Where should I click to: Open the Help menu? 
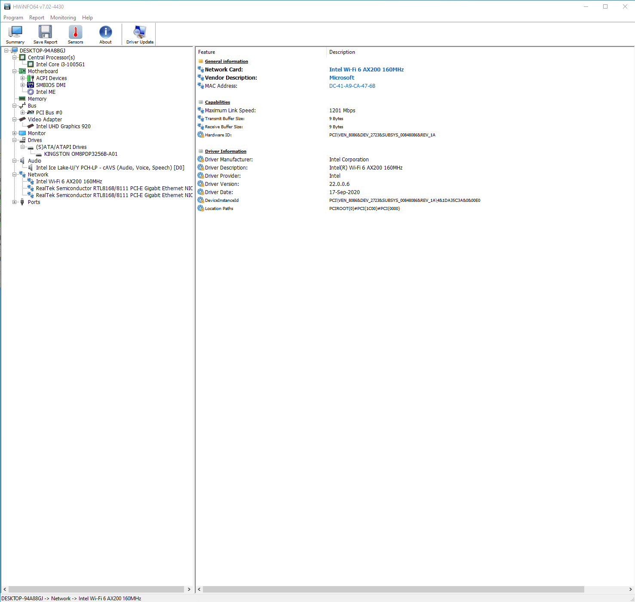[x=87, y=18]
